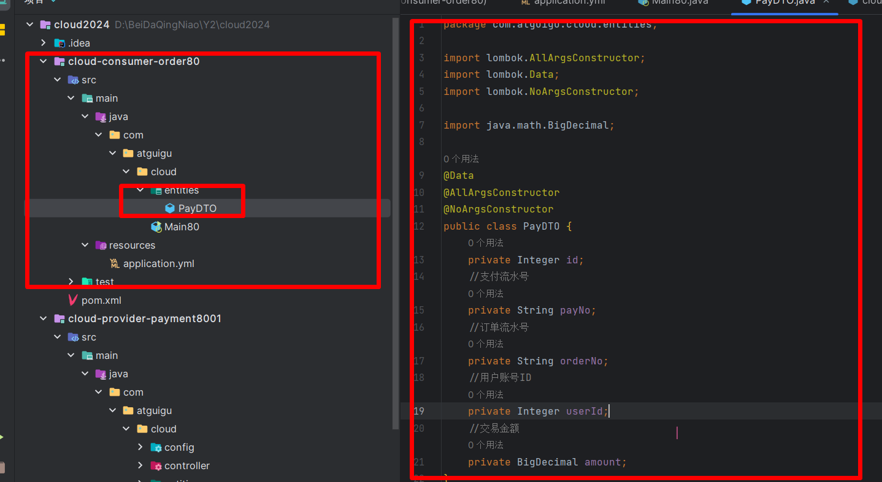Click the test folder icon

click(x=88, y=282)
